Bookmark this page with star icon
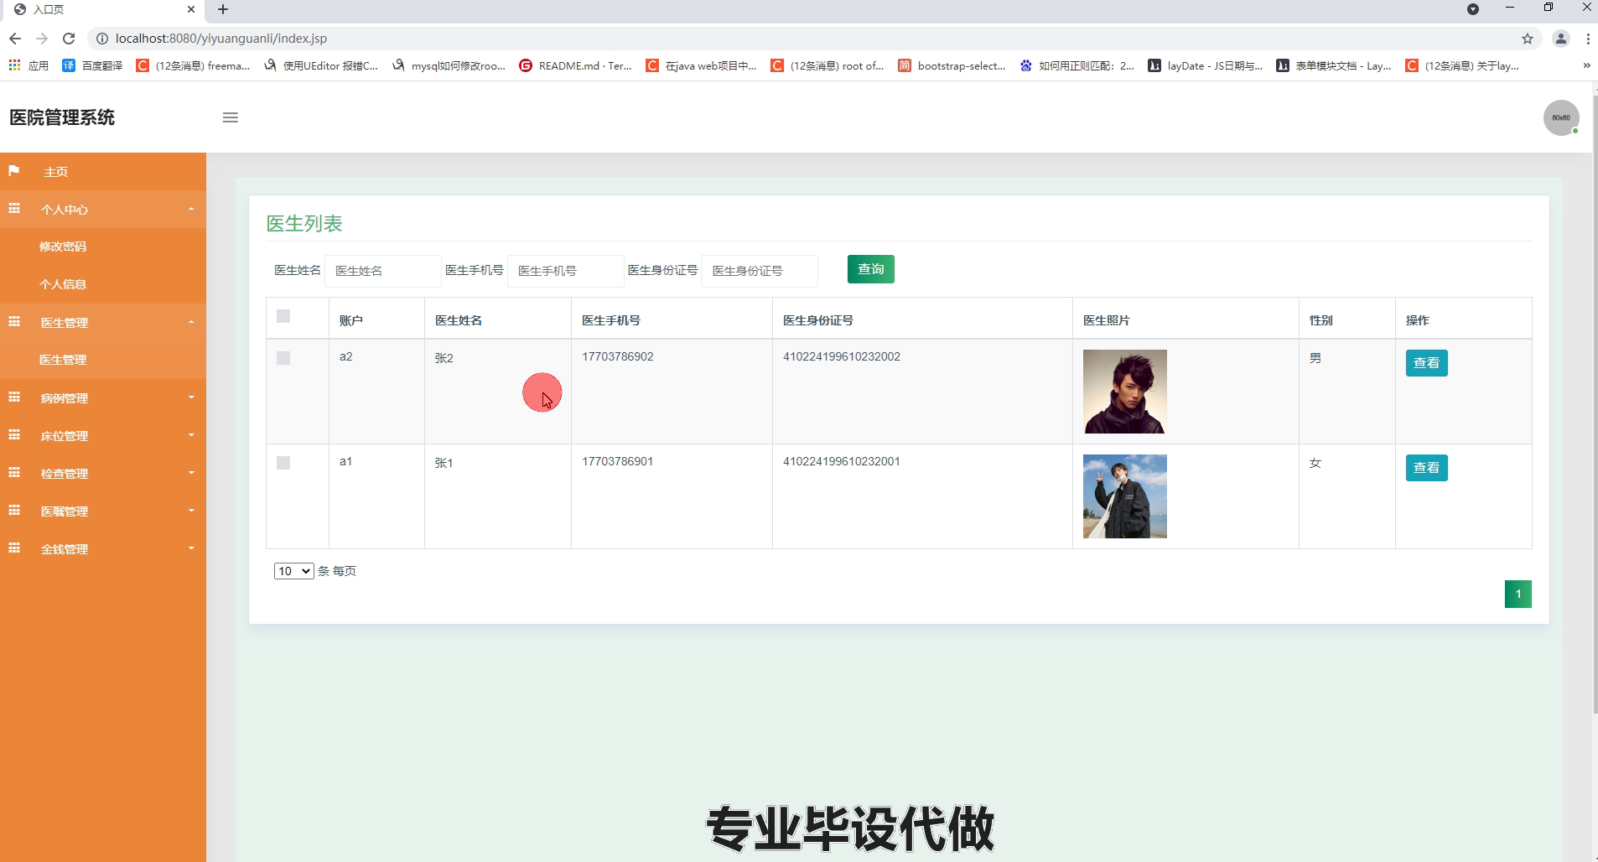Image resolution: width=1598 pixels, height=862 pixels. tap(1528, 39)
